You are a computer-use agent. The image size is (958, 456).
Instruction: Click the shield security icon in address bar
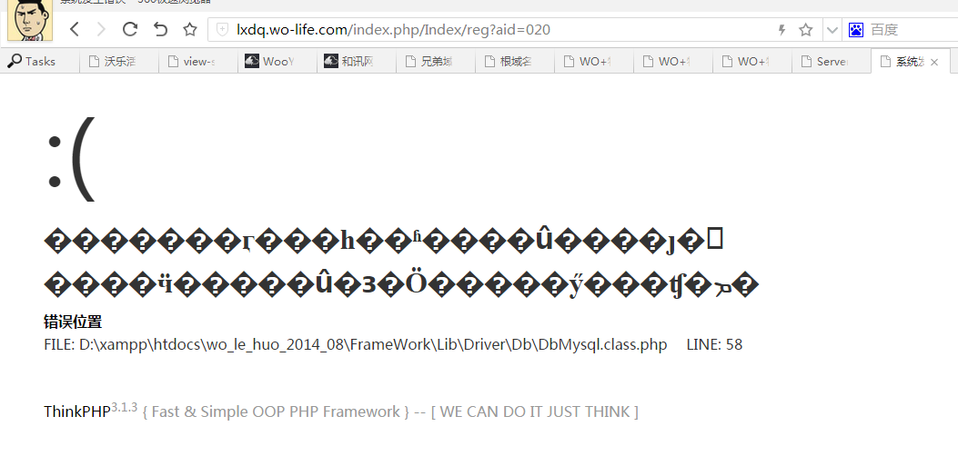tap(223, 29)
